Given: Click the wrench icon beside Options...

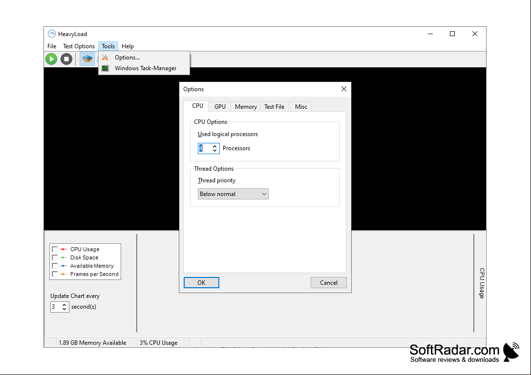Looking at the screenshot, I should (106, 58).
